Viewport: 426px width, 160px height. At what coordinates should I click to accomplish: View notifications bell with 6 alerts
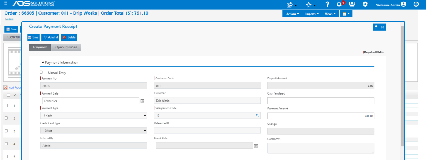[339, 4]
